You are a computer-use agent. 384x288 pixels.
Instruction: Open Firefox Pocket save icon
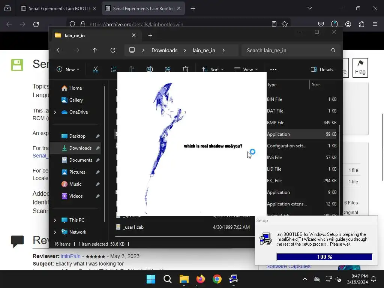tap(321, 24)
